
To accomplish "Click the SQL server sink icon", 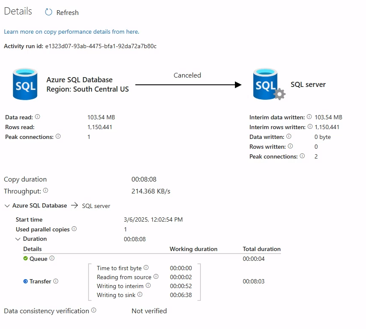I will [269, 84].
